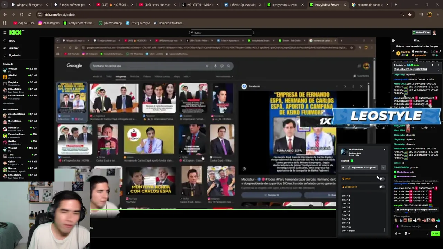This screenshot has height=249, width=443.
Task: Reload the kick.com page
Action: pyautogui.click(x=21, y=15)
